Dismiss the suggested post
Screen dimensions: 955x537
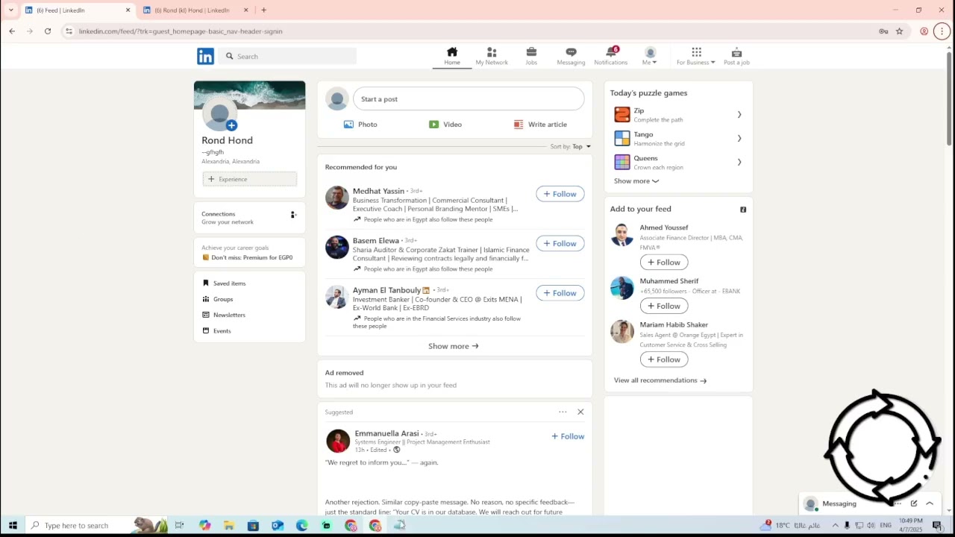point(580,412)
